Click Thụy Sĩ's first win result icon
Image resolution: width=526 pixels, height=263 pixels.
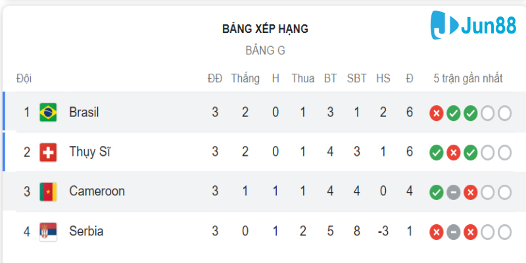tap(436, 153)
